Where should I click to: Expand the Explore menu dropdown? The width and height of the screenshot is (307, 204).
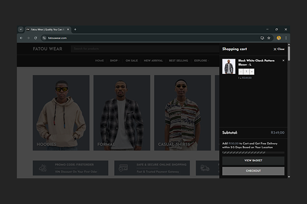(x=201, y=61)
